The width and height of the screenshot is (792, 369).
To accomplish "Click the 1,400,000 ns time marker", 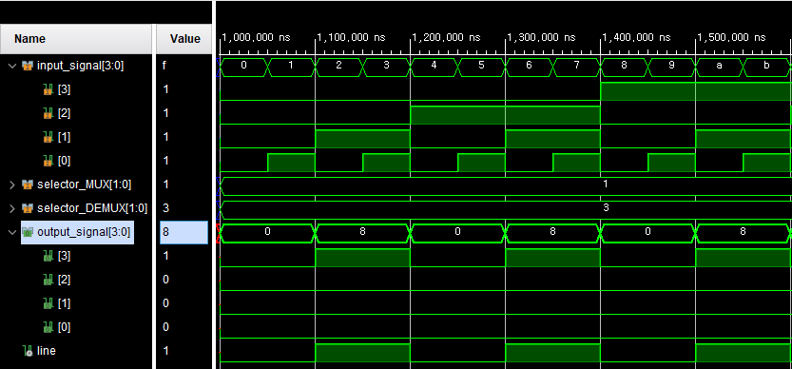I will 635,37.
